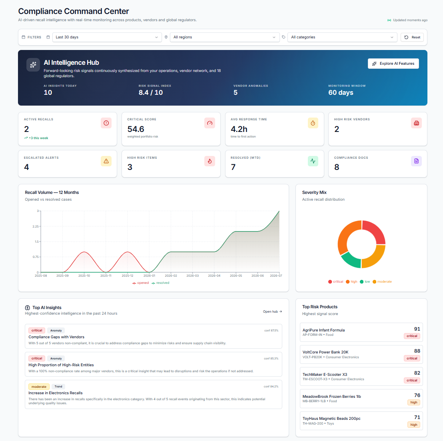443x441 pixels.
Task: Click Explore AI Features button
Action: pyautogui.click(x=393, y=64)
